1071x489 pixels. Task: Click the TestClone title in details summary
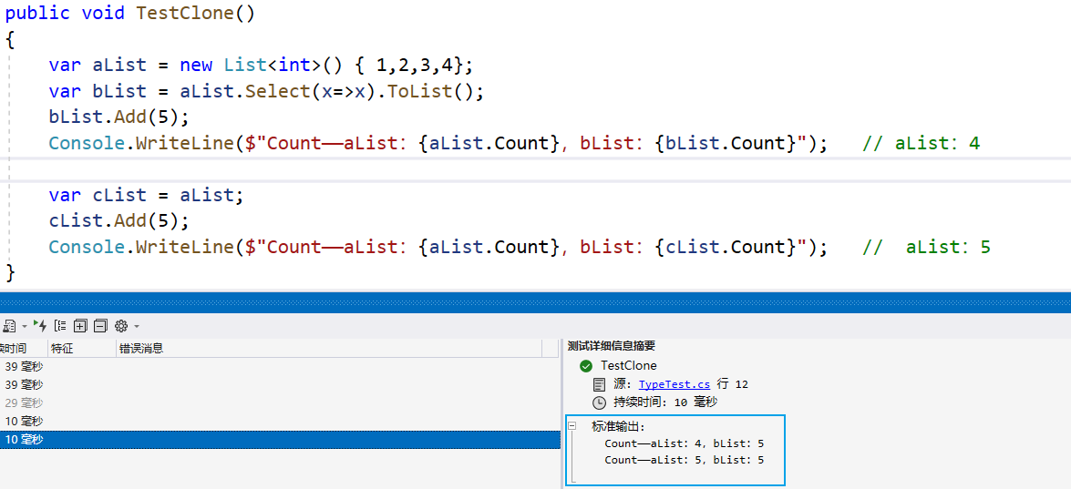pyautogui.click(x=628, y=366)
